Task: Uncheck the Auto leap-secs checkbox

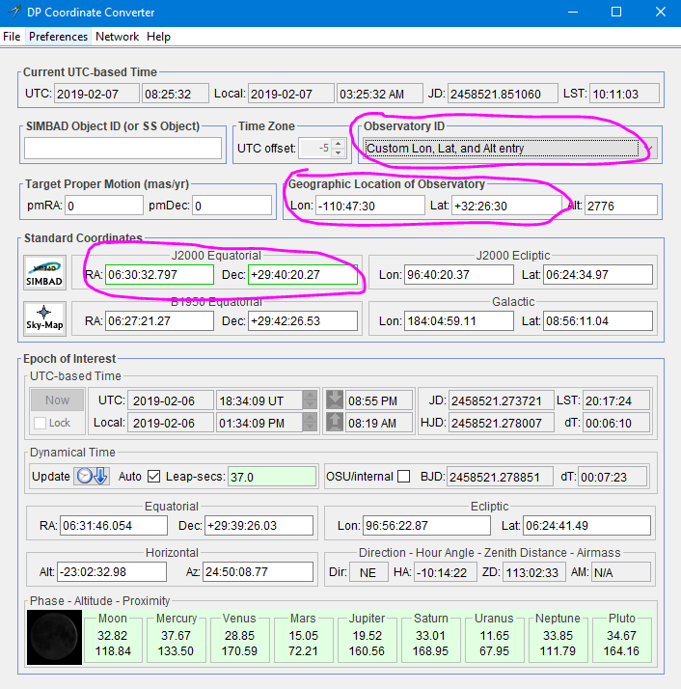Action: tap(154, 477)
